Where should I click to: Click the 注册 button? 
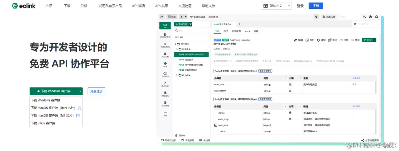[316, 6]
